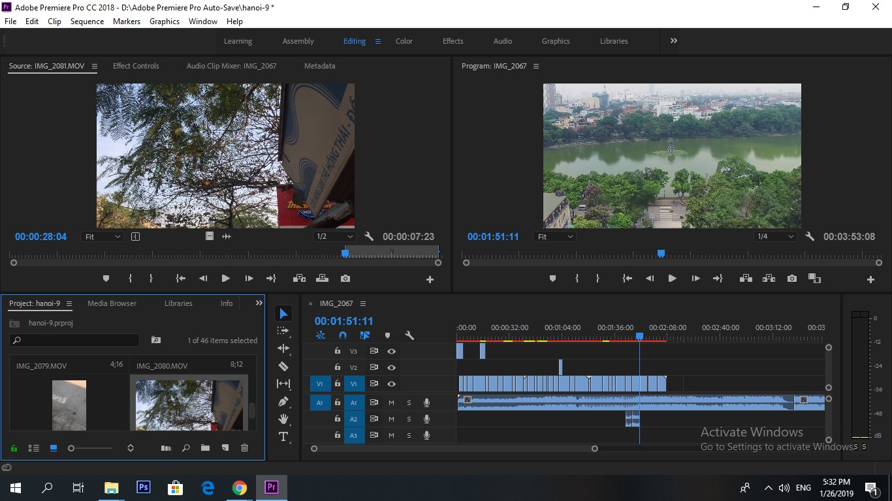The image size is (892, 501).
Task: Click the Lift button in Program monitor
Action: 745,279
